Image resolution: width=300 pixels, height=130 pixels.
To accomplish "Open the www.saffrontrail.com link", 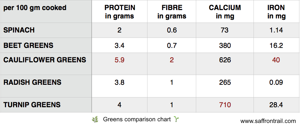I will (268, 121).
